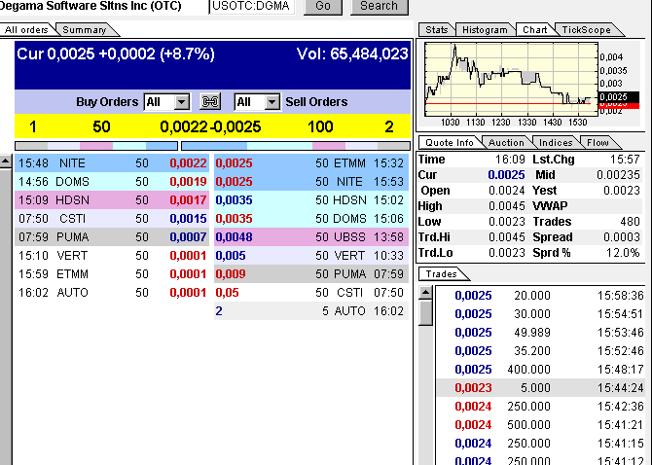Image resolution: width=652 pixels, height=465 pixels.
Task: Select NITE sell order at 15:53
Action: (x=311, y=182)
